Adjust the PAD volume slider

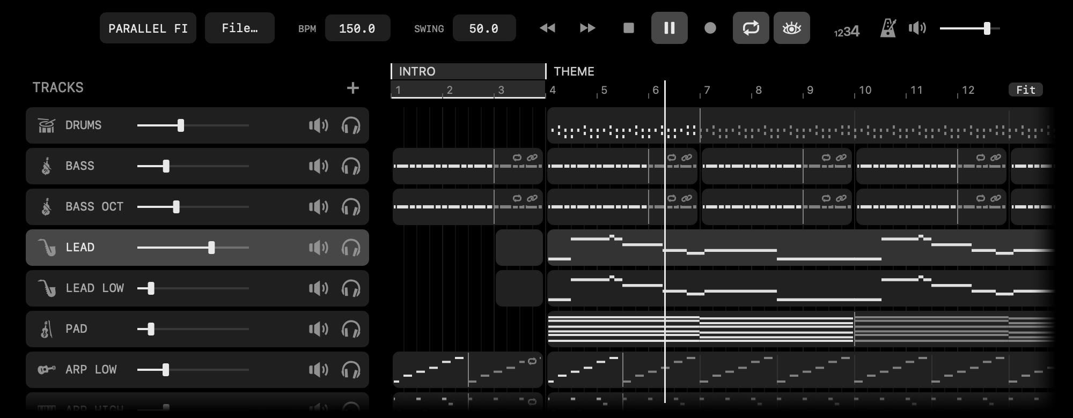tap(193, 329)
